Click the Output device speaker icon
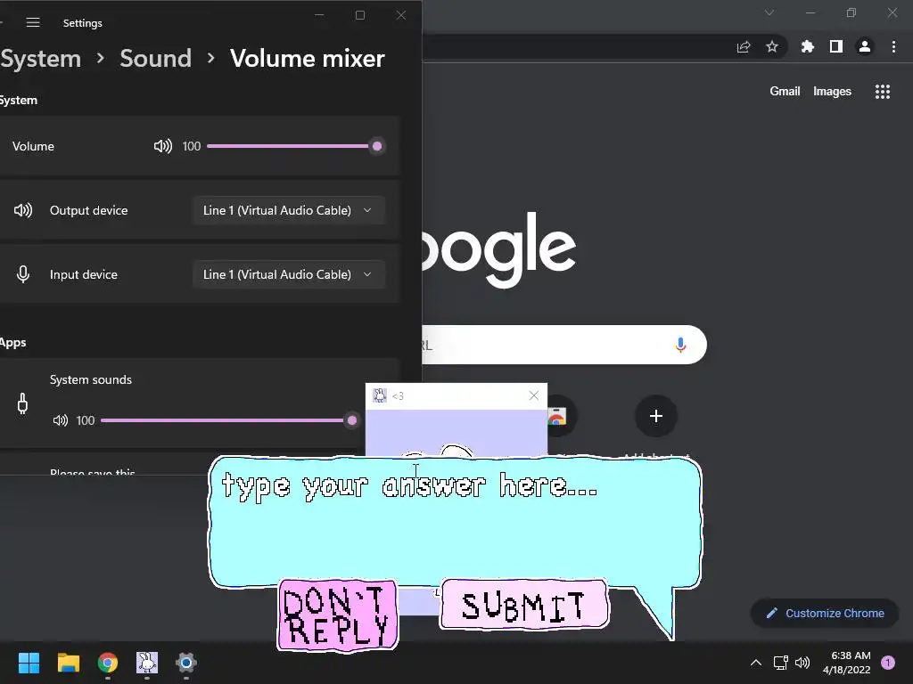Screen dimensions: 913x684 click(x=23, y=210)
